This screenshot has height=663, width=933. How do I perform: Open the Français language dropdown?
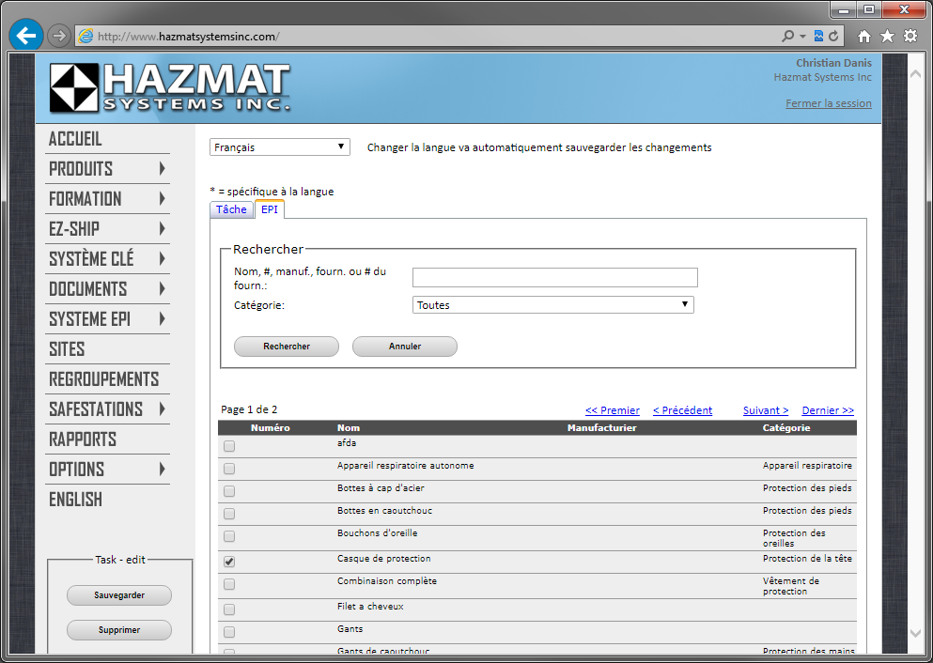point(279,147)
